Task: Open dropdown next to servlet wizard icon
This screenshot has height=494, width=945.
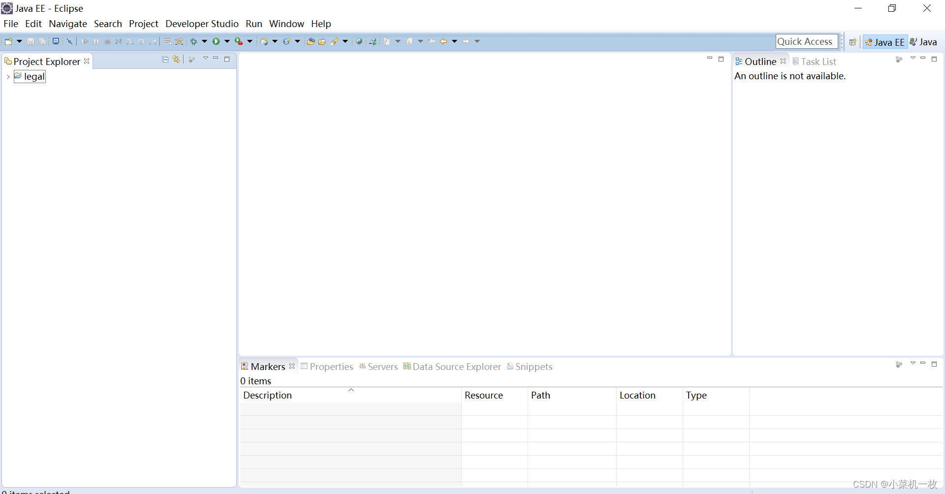Action: (x=297, y=41)
